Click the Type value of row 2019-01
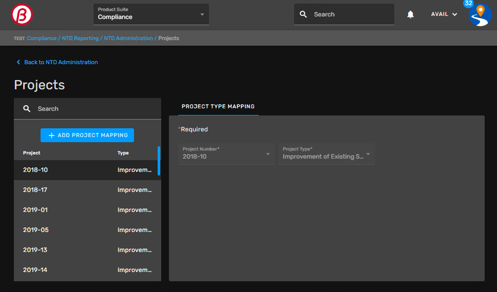Image resolution: width=497 pixels, height=292 pixels. (135, 210)
